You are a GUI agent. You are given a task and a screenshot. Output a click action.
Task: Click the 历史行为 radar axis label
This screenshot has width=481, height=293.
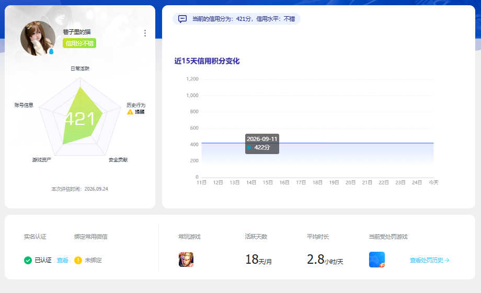(136, 105)
